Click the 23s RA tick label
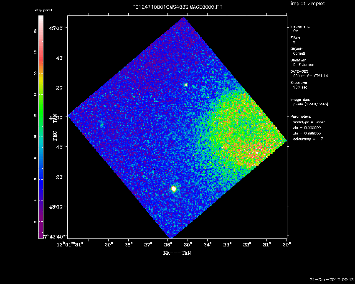355x284 pixels. tap(227, 245)
